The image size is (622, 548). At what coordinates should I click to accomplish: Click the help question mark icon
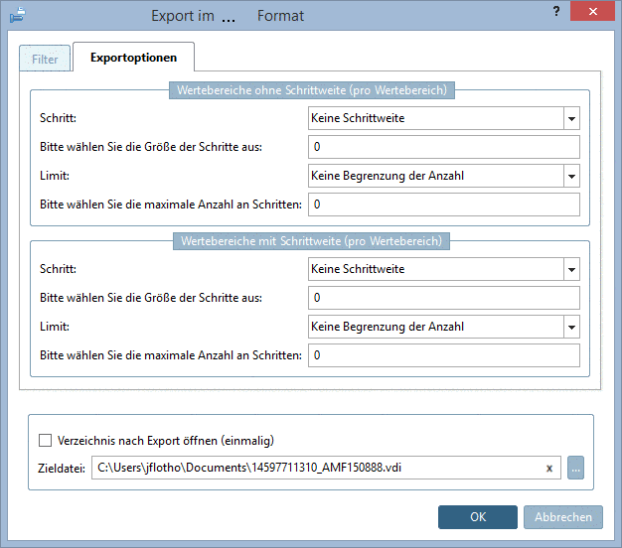tap(554, 11)
